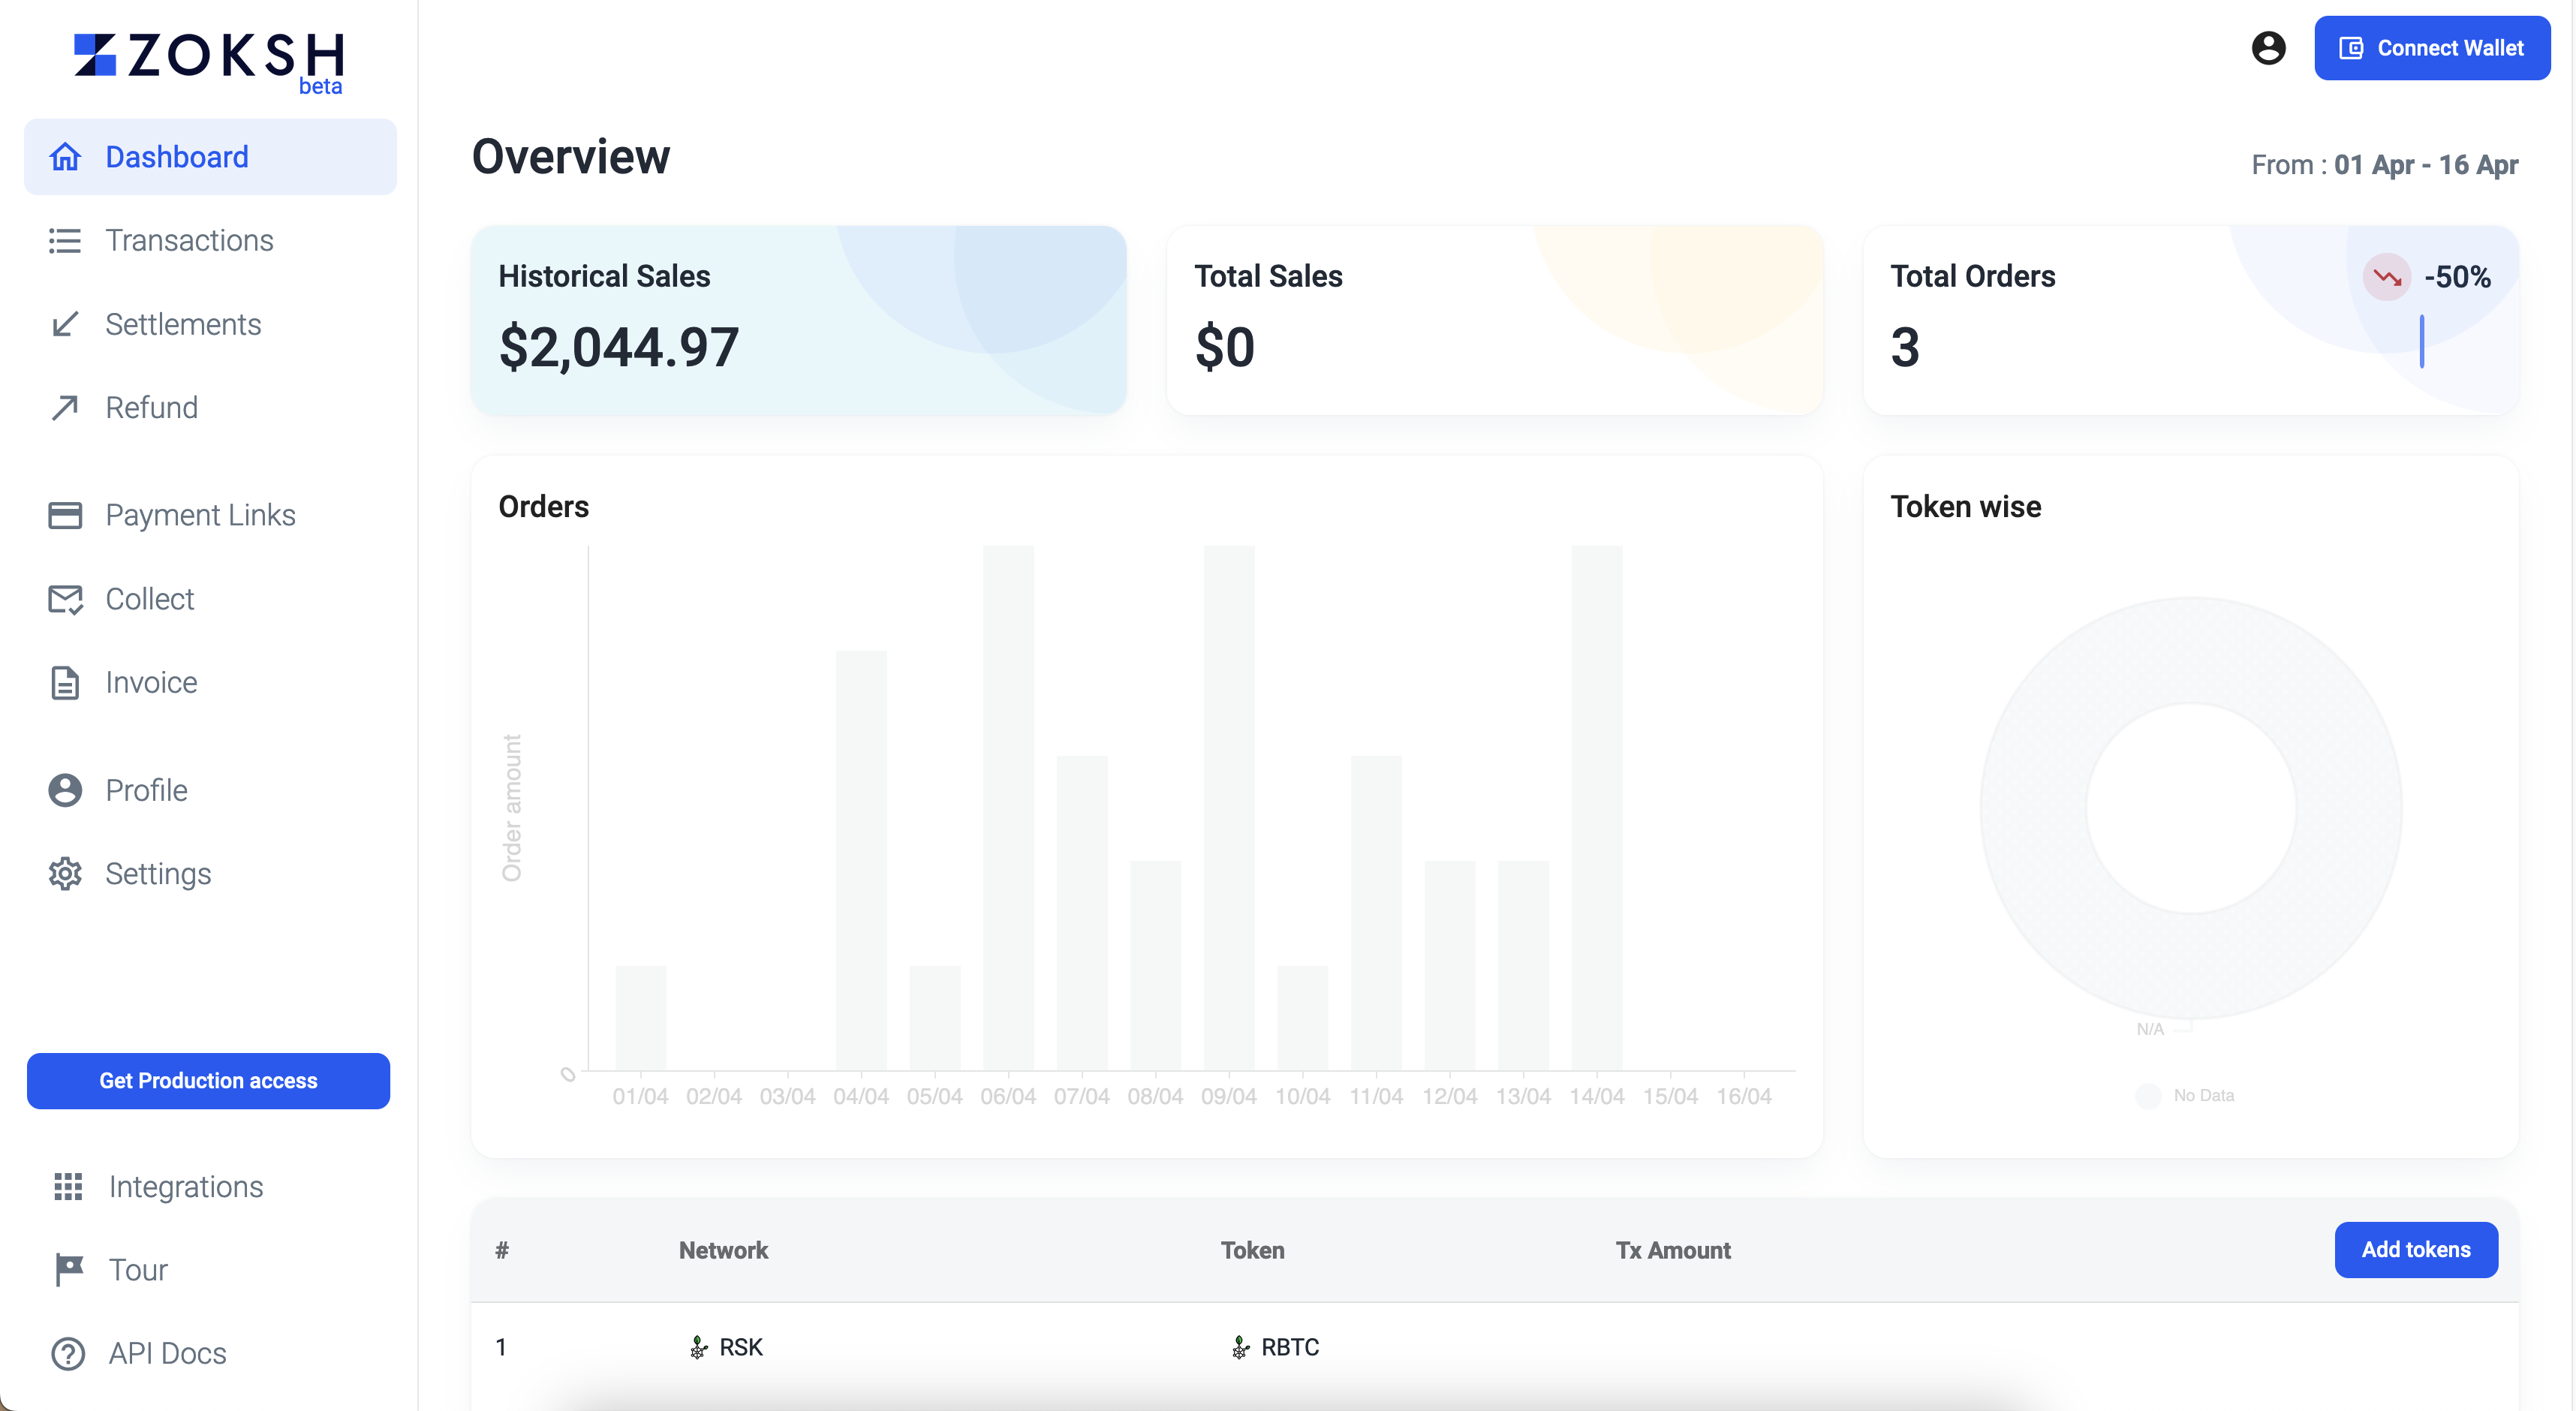Image resolution: width=2576 pixels, height=1411 pixels.
Task: Click the Settlements arrow icon
Action: click(65, 324)
